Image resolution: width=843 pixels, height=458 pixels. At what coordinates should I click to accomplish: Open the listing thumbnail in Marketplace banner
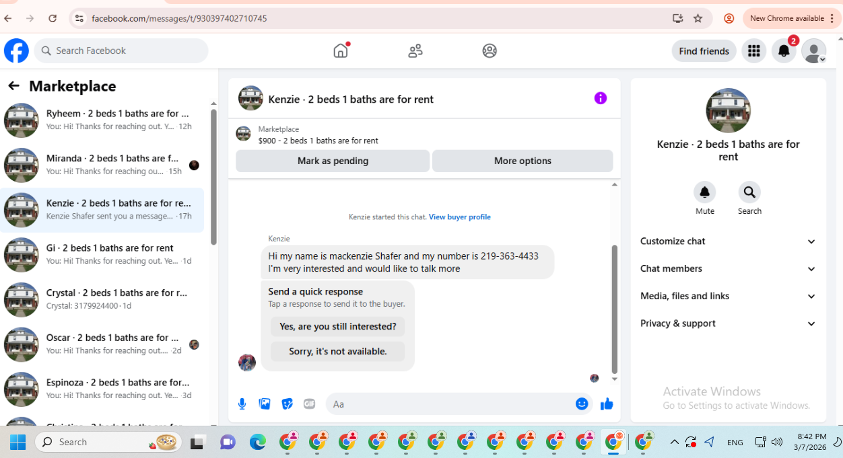(243, 133)
